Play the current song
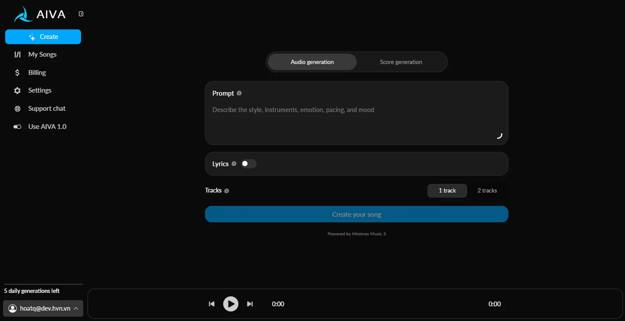 (231, 304)
